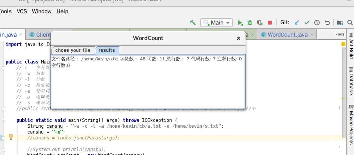Run with coverage icon
Image resolution: width=354 pixels, height=155 pixels.
(x=260, y=23)
